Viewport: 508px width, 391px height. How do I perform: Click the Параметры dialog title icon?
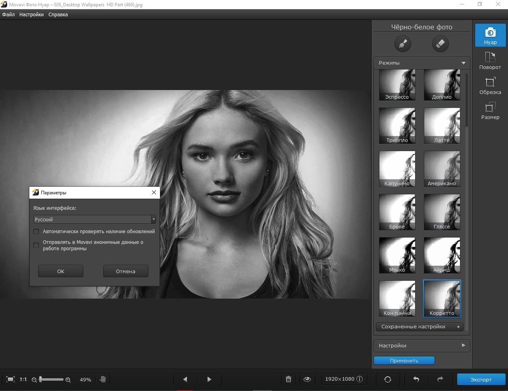(36, 192)
